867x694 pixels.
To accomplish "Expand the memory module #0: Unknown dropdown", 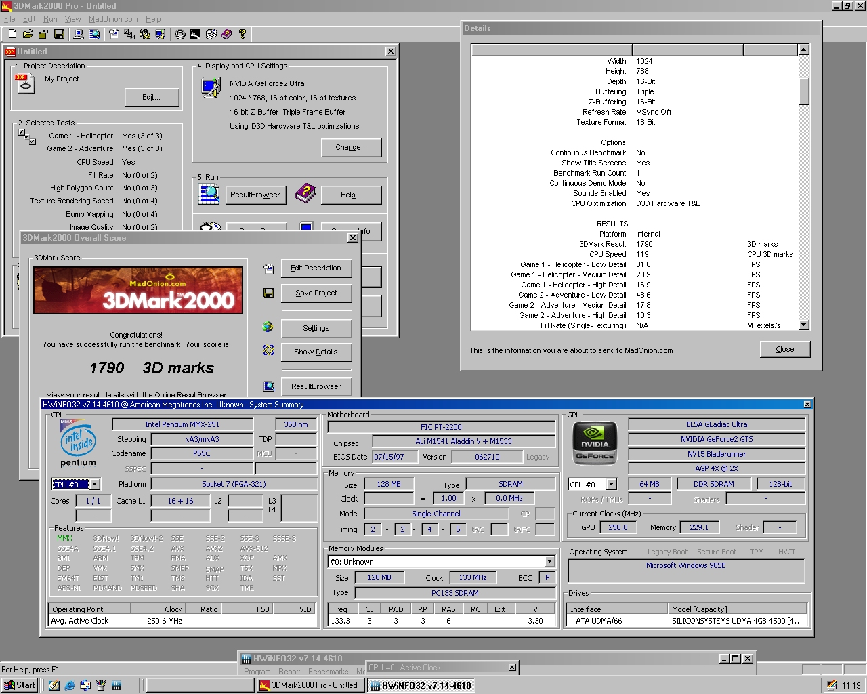I will pos(550,562).
